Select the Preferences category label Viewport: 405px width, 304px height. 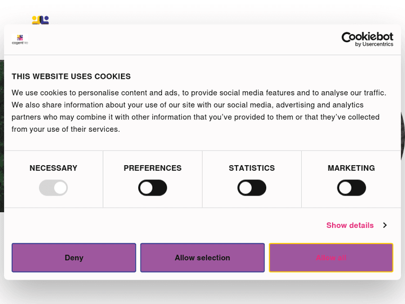(x=153, y=168)
